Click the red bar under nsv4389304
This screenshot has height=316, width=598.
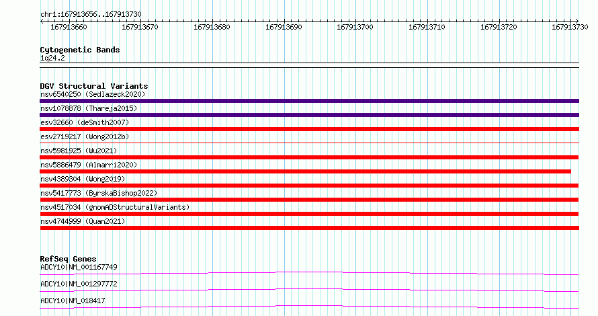(309, 186)
